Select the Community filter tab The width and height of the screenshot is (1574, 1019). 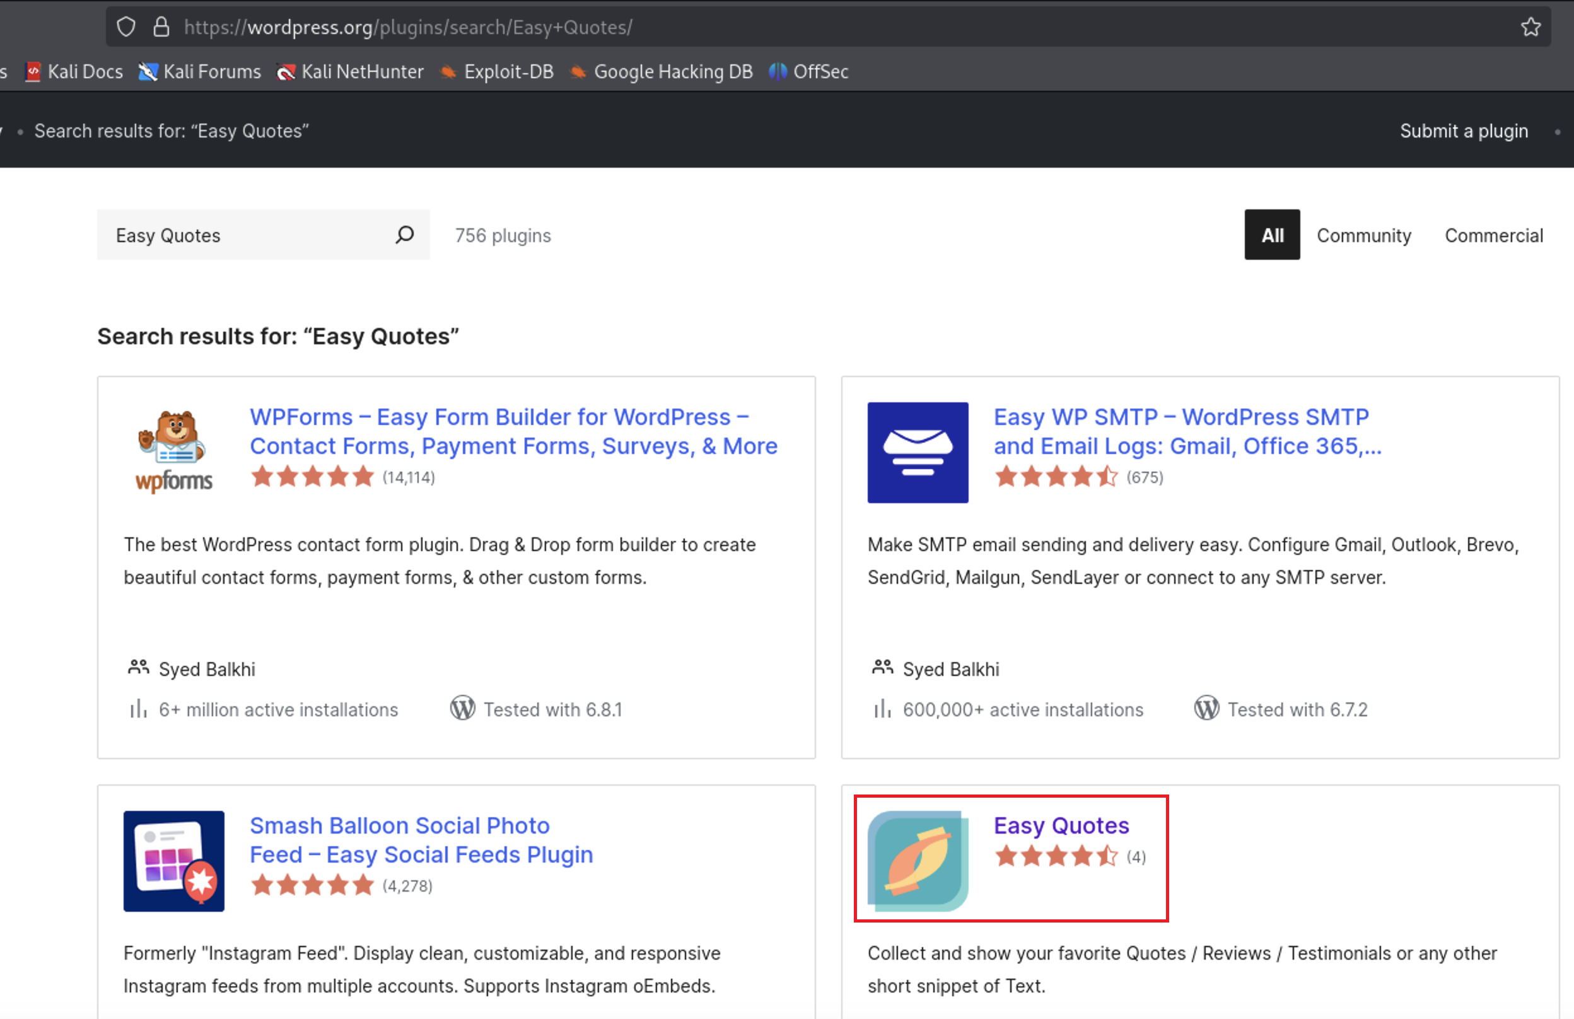[1364, 235]
